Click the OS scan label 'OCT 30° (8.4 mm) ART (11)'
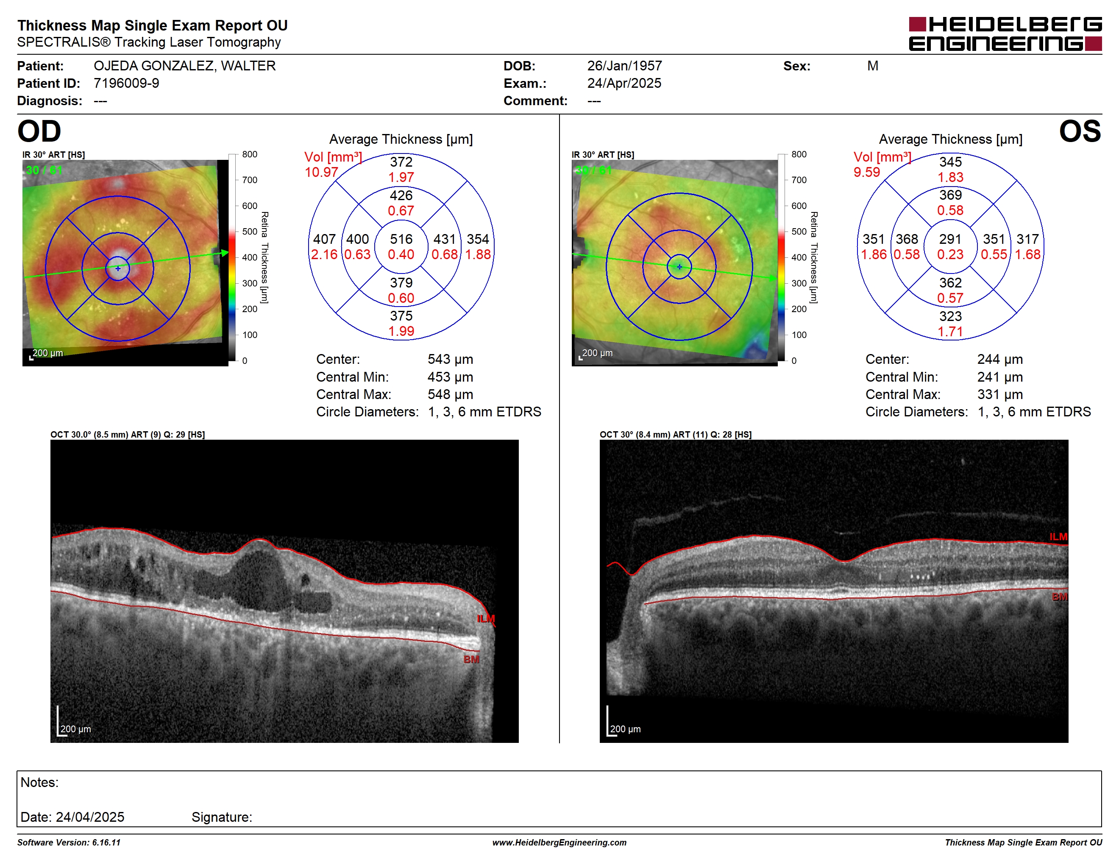 coord(654,435)
